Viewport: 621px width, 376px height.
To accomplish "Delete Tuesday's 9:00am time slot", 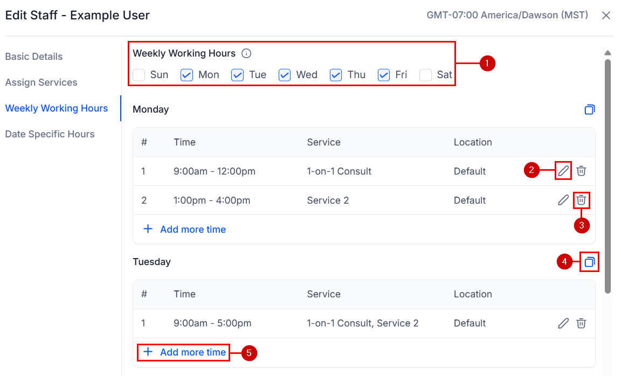I will (x=581, y=323).
